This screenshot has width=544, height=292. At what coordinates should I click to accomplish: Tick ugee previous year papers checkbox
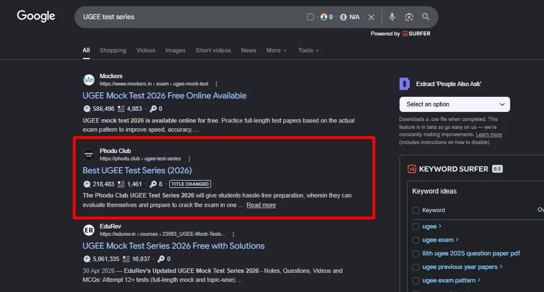[416, 267]
